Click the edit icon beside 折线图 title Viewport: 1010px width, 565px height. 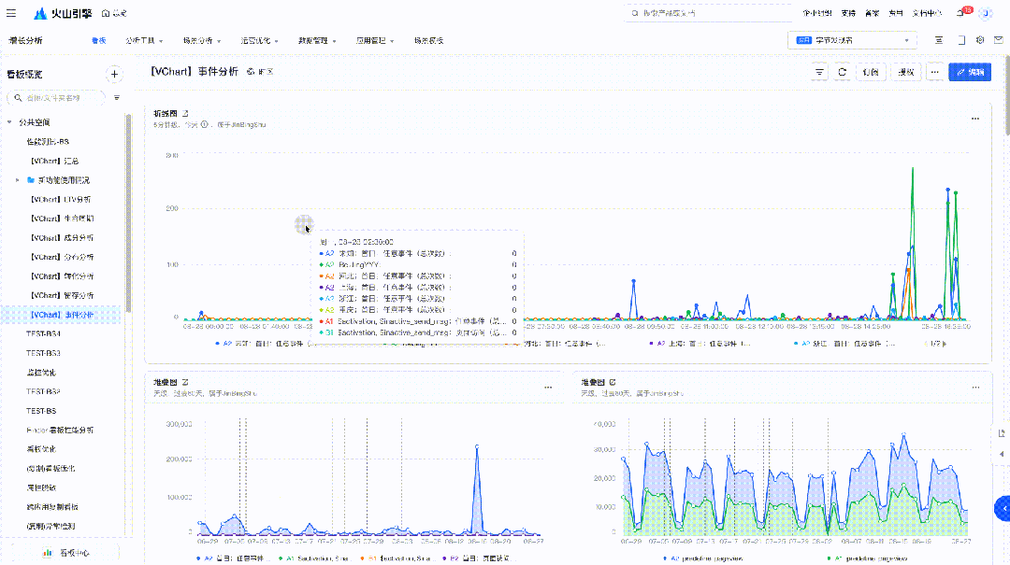[x=185, y=113]
